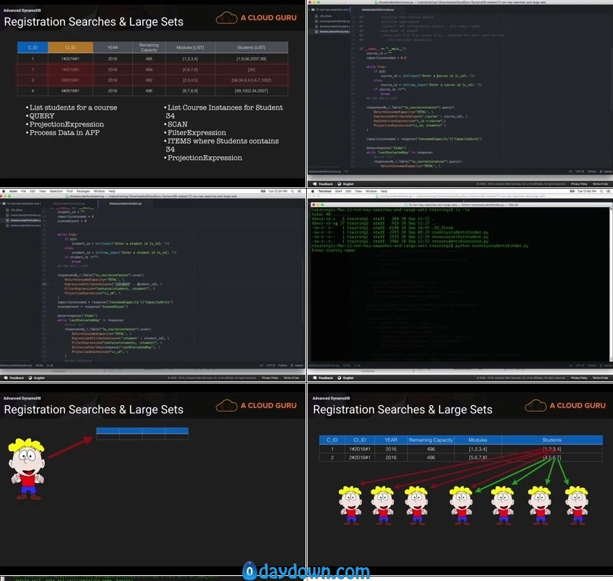The image size is (613, 581).
Task: Click the speech bubble icon beside Feedback under the Atom editor
Action: point(6,378)
